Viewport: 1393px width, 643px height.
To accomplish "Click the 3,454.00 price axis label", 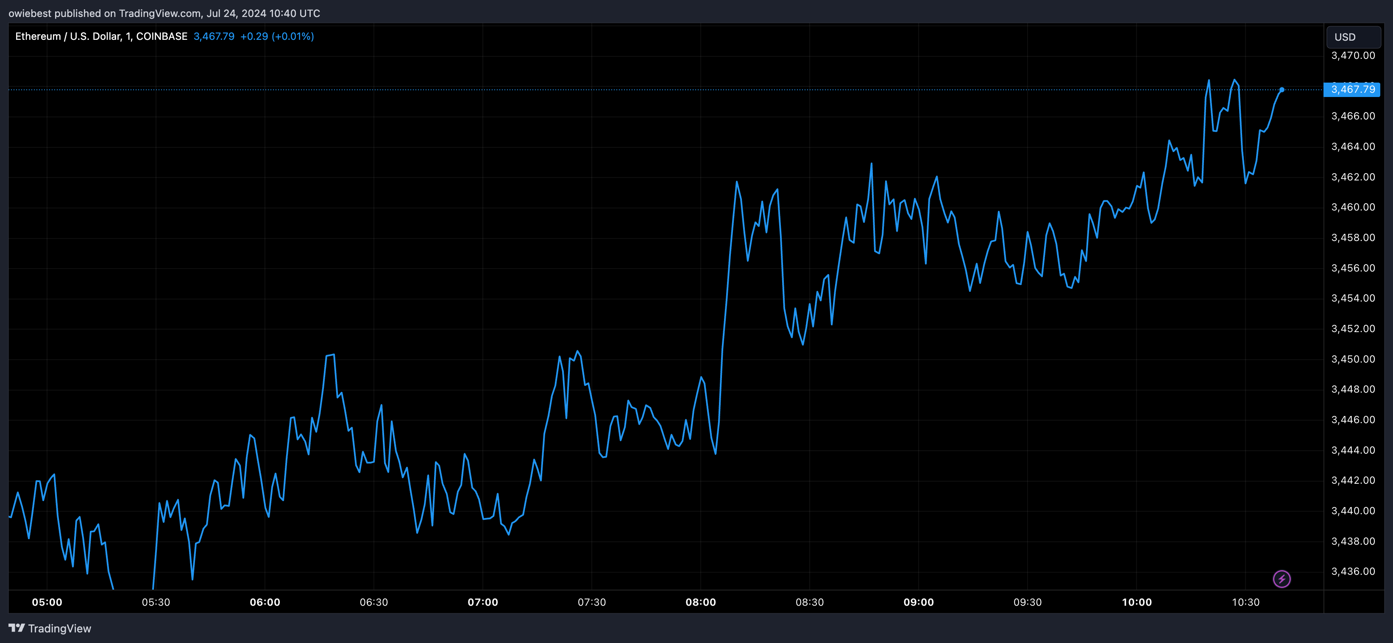I will (1353, 298).
